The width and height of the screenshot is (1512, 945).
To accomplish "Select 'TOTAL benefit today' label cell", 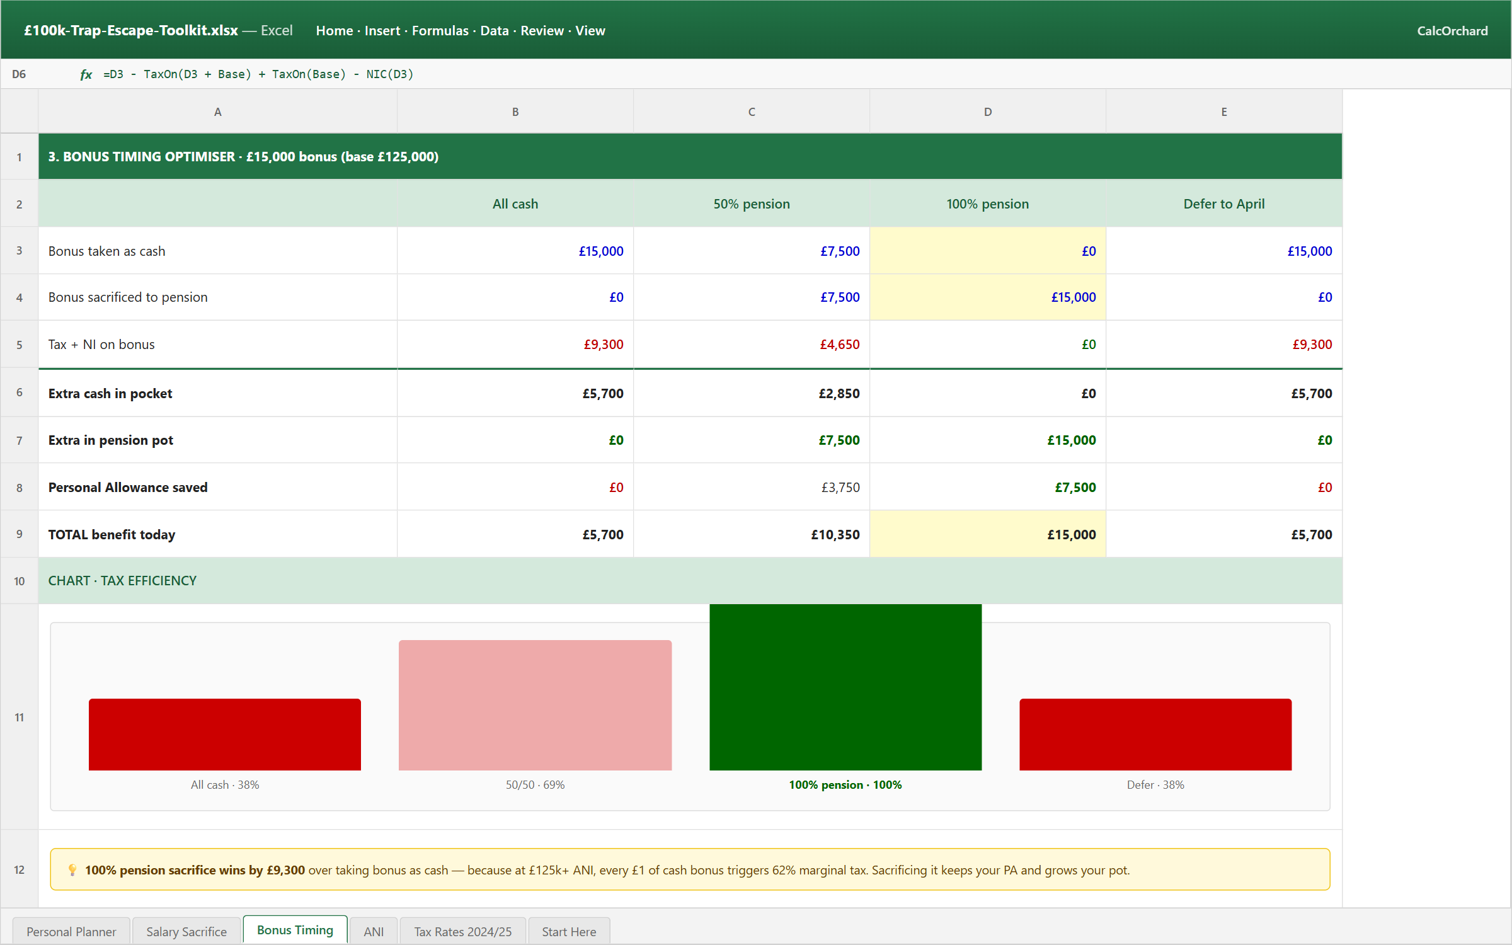I will pos(217,534).
